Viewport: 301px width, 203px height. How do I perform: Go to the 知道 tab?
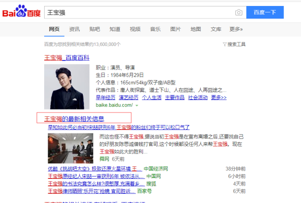(115, 29)
